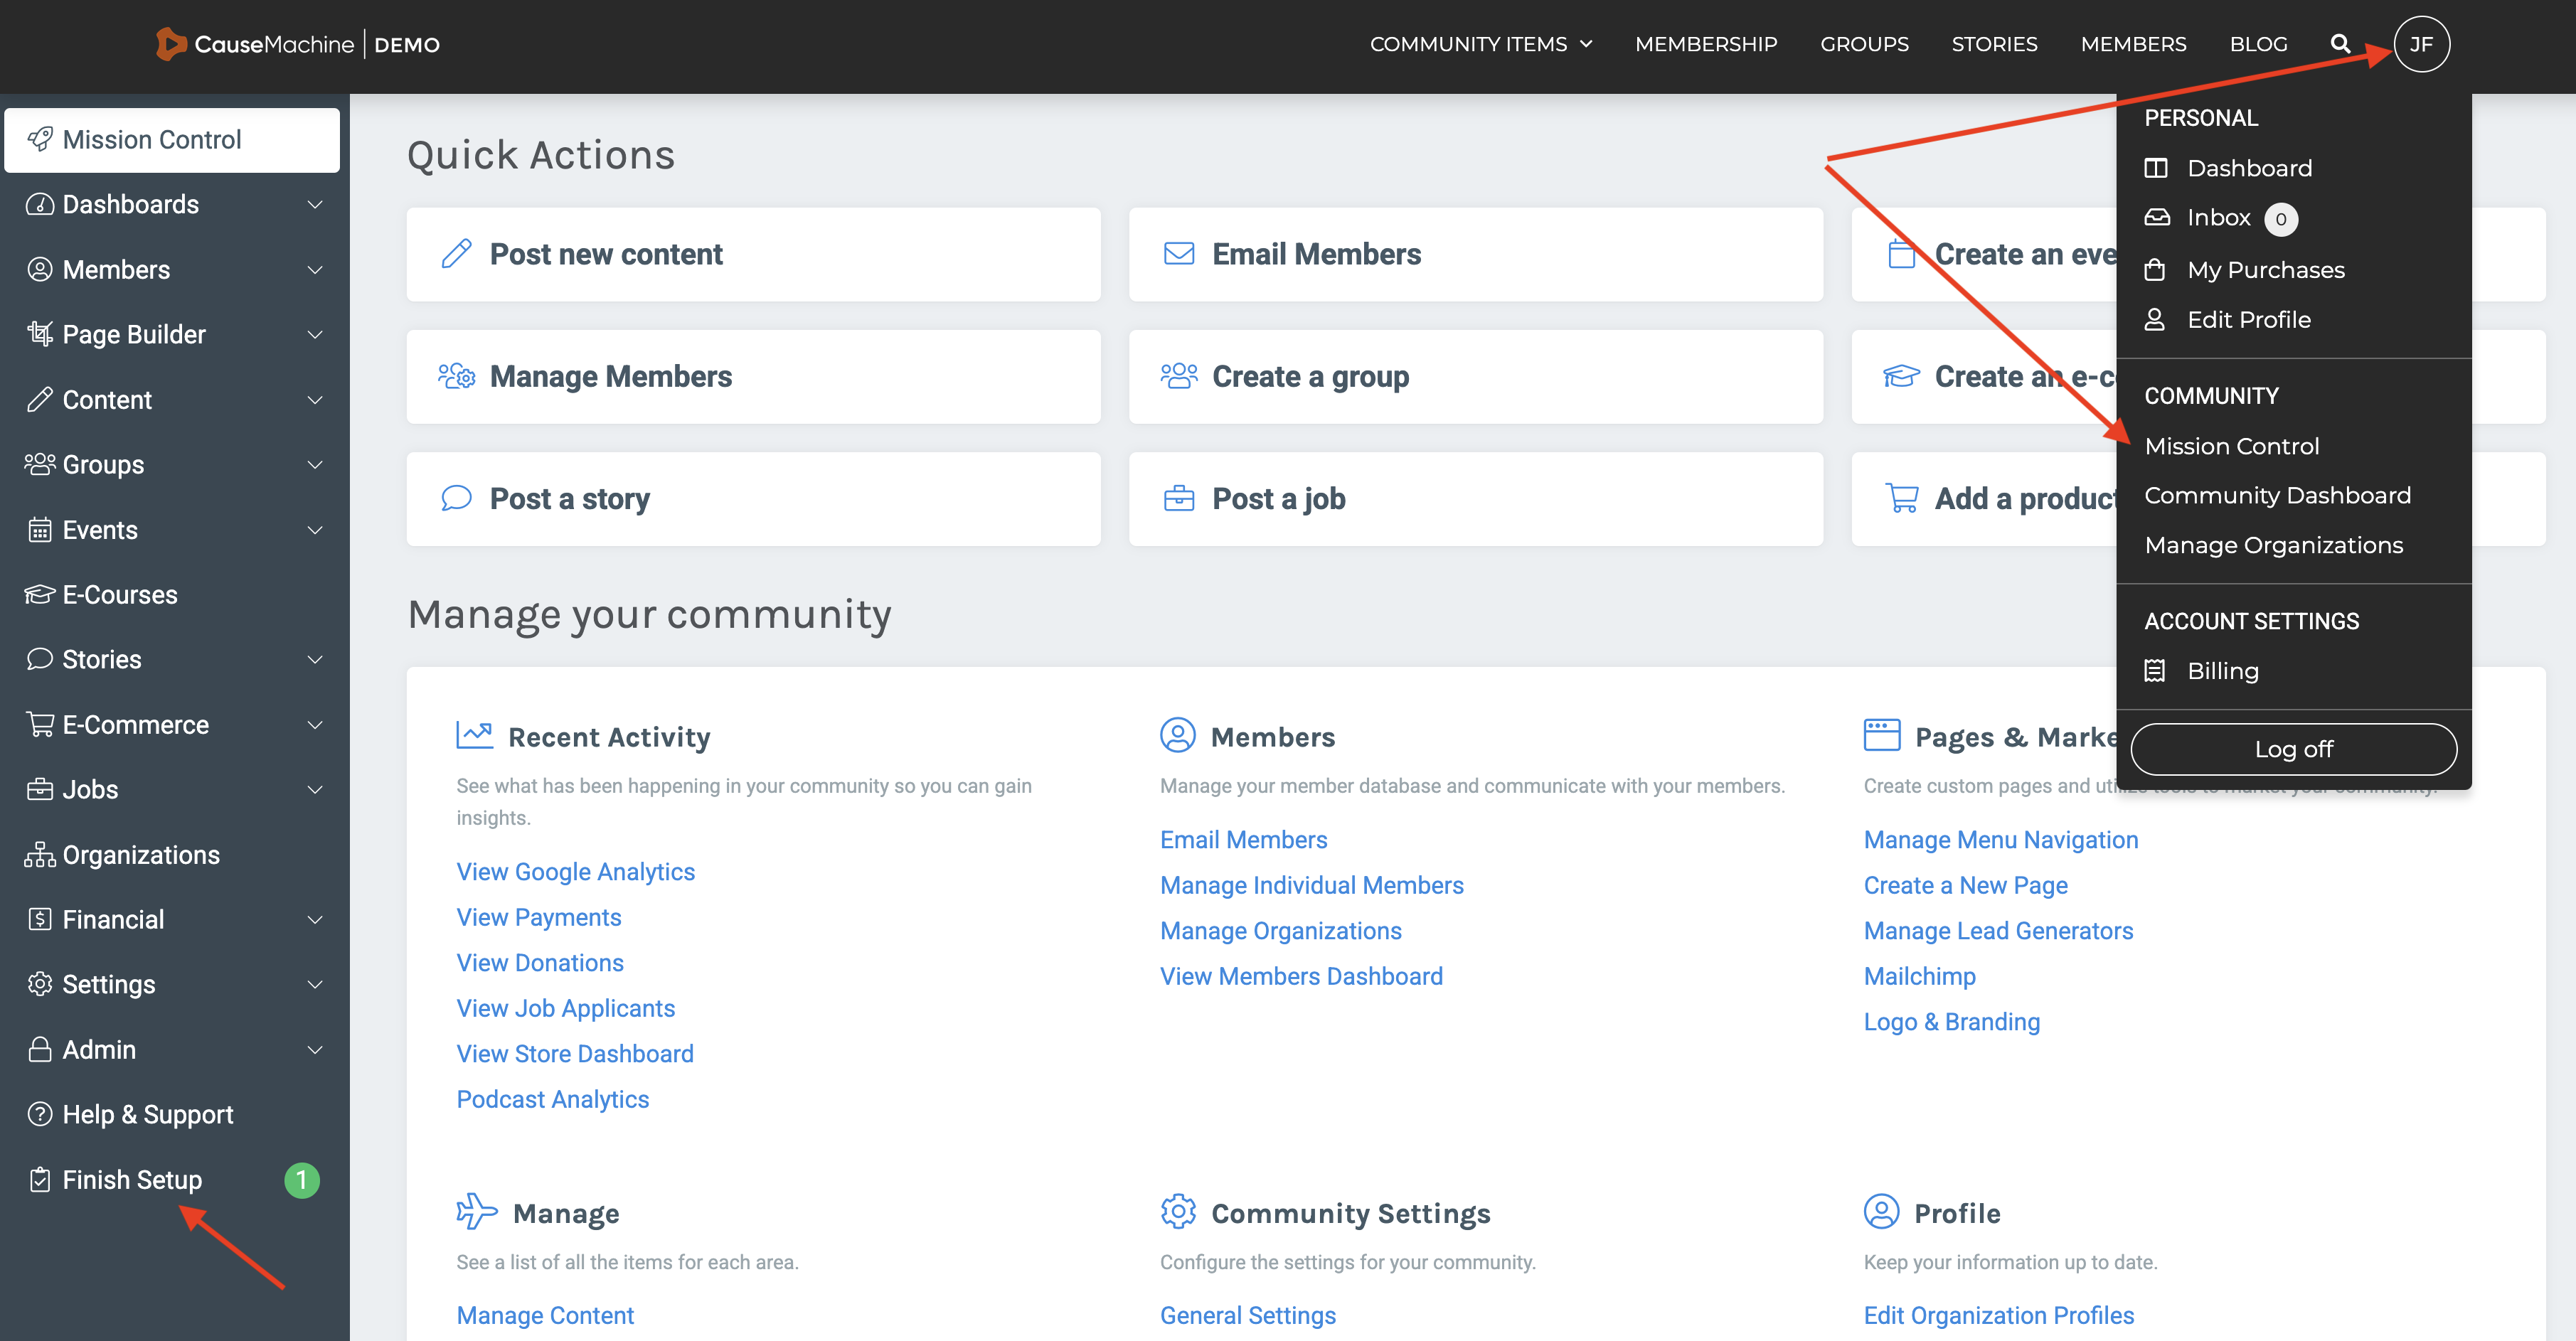This screenshot has width=2576, height=1341.
Task: Click the speech bubble icon on Post a story
Action: point(456,498)
